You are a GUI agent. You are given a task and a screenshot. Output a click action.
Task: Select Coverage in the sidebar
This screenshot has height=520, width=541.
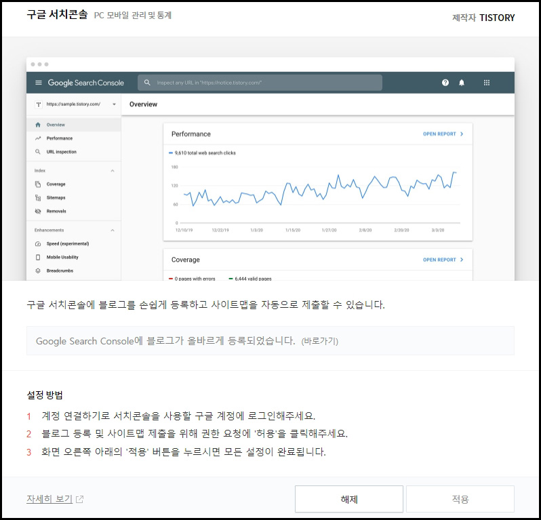tap(73, 184)
